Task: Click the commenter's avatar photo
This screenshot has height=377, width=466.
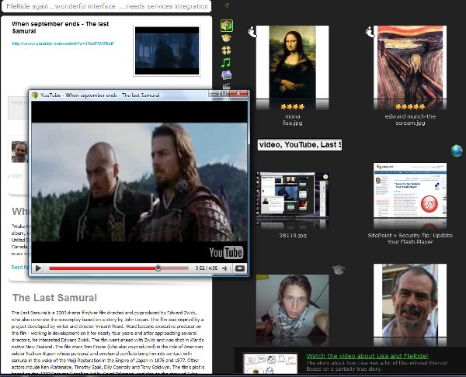Action: coord(19,152)
